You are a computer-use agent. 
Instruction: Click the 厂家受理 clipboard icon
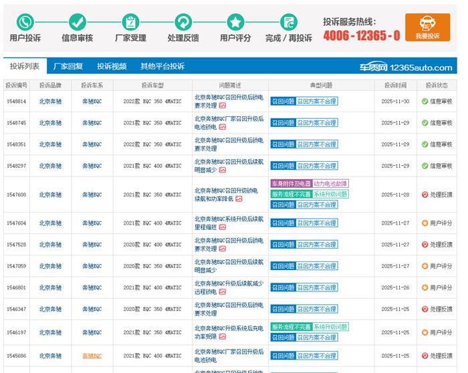[x=130, y=22]
